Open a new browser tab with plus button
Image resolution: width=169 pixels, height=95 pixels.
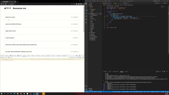(x=18, y=2)
